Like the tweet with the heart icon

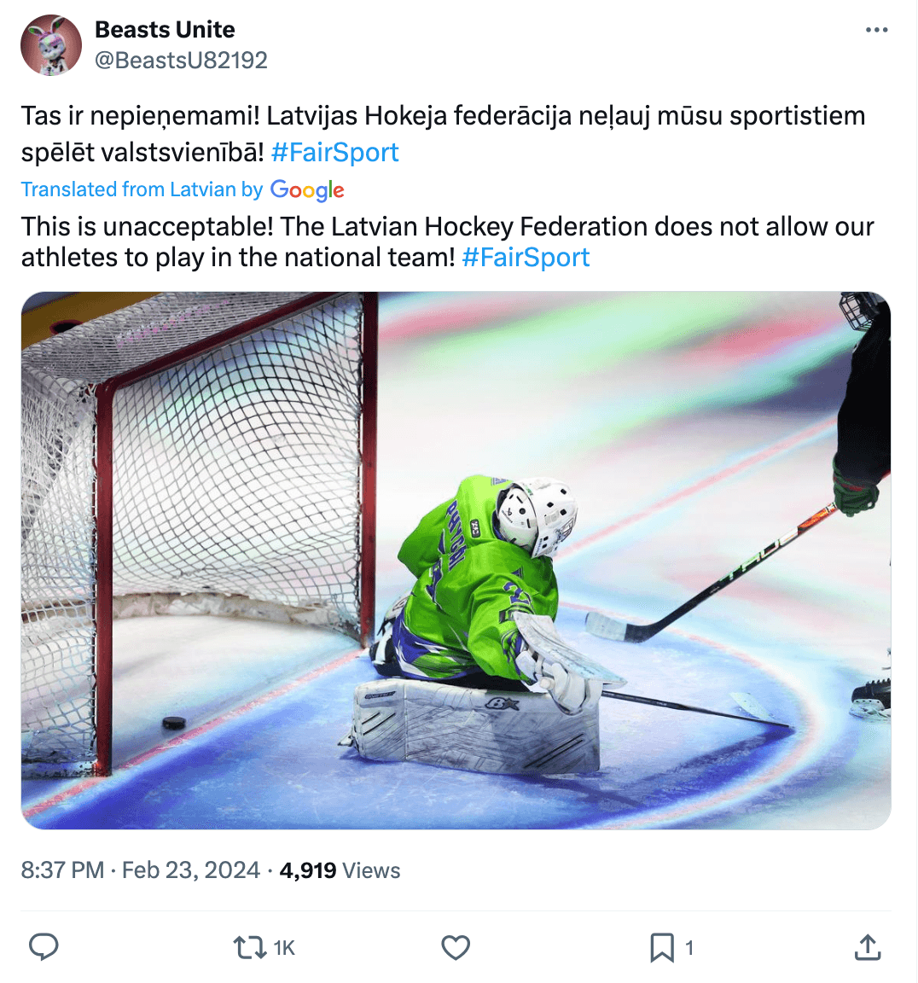point(456,947)
